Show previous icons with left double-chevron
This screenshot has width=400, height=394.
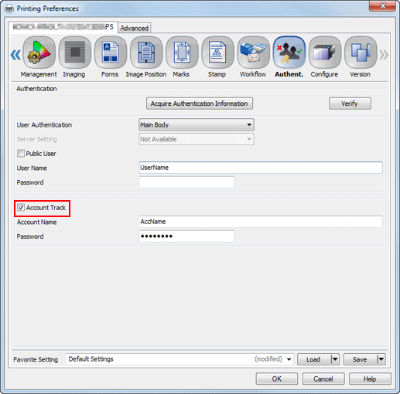(x=15, y=55)
